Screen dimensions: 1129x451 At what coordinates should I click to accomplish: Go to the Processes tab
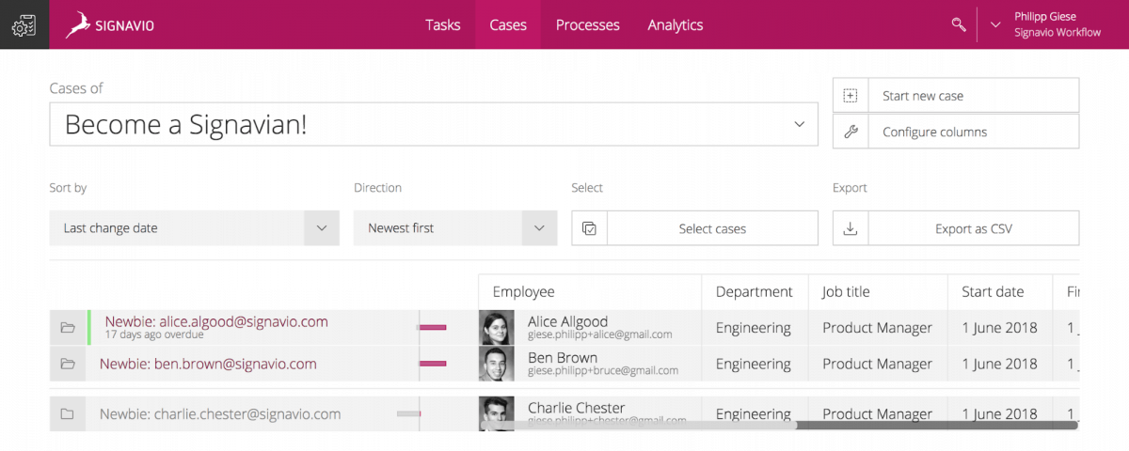588,25
